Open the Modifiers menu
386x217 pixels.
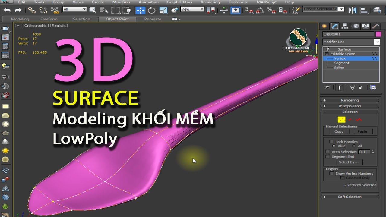point(121,2)
